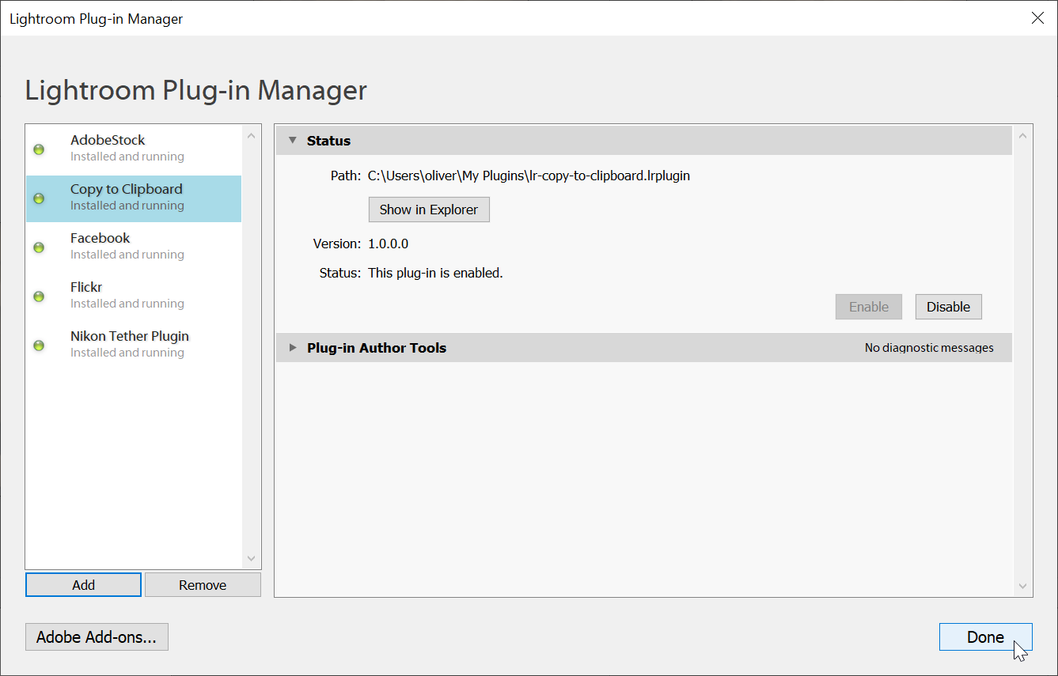Click 'Installed and running' under Facebook
The width and height of the screenshot is (1058, 676).
tap(127, 255)
